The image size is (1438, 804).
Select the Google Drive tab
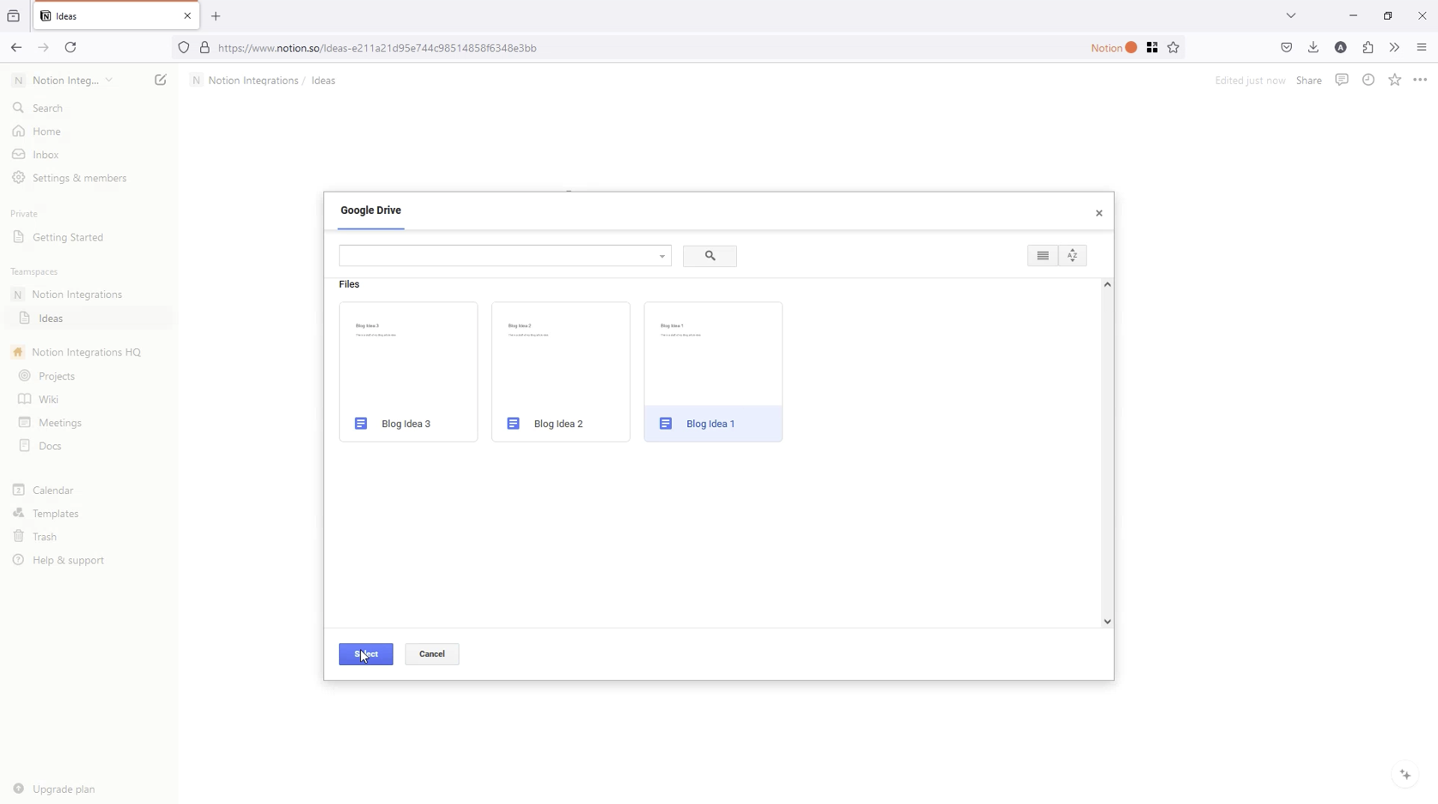click(x=371, y=210)
